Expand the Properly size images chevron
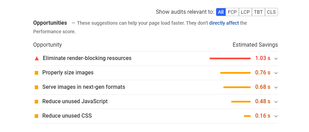 [x=276, y=73]
